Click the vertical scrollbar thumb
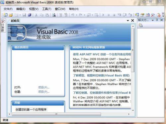166x124 pixels. coord(133,50)
